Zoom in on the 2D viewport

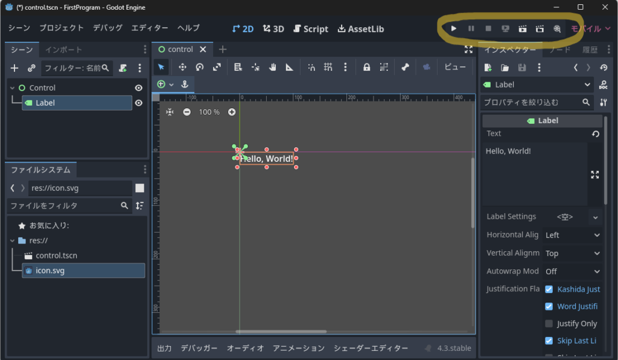click(232, 112)
